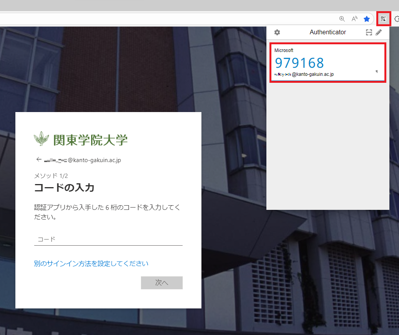Click the 関東学院大学 logo
Viewport: 399px width, 335px height.
[81, 139]
